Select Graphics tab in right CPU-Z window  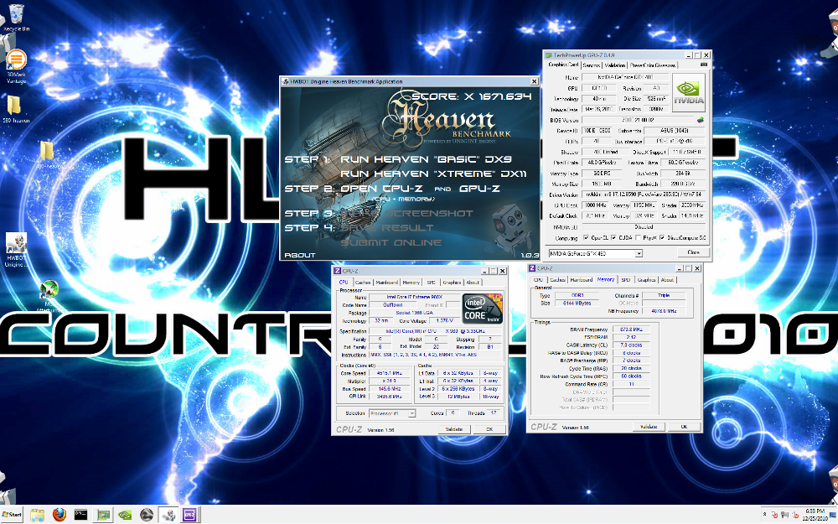point(646,280)
